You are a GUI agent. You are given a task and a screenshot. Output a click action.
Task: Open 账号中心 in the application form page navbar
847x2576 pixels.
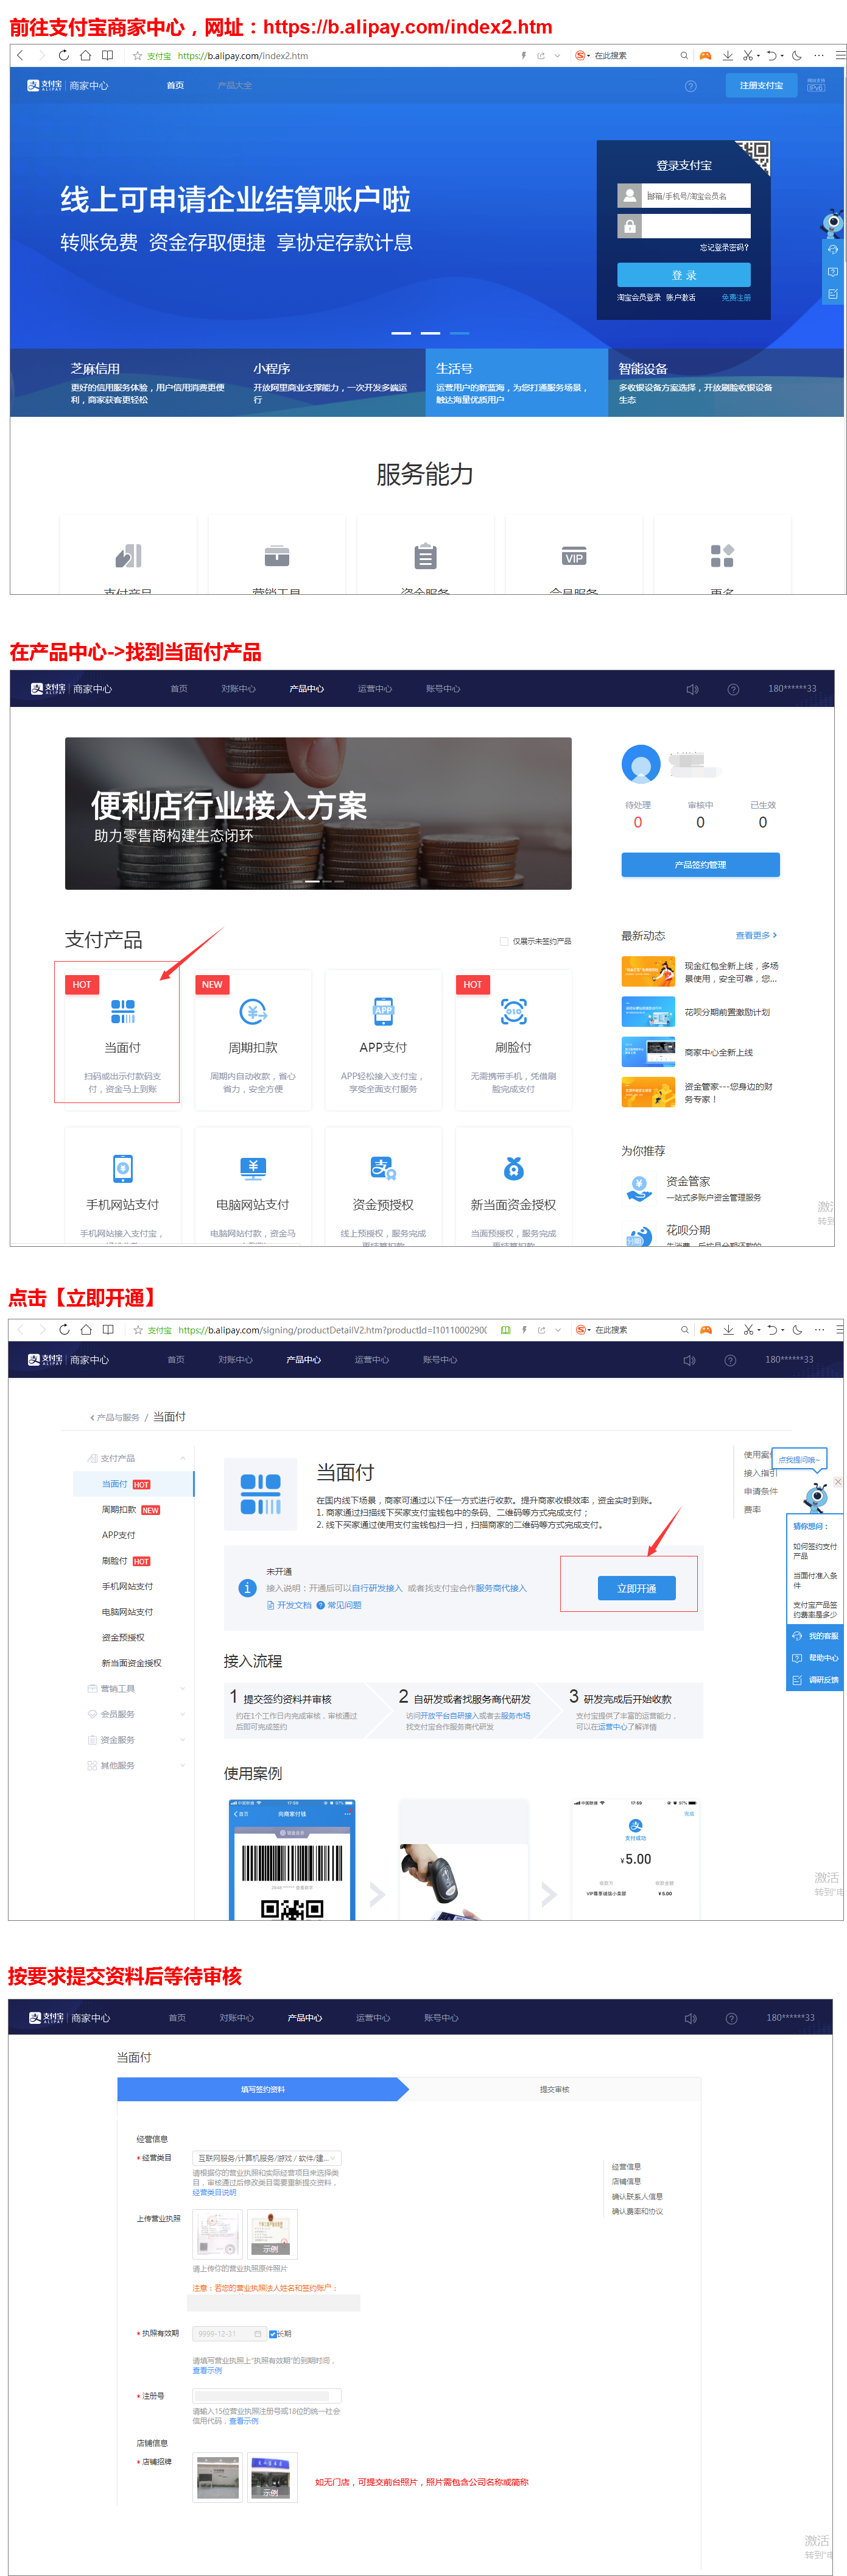click(x=440, y=2018)
